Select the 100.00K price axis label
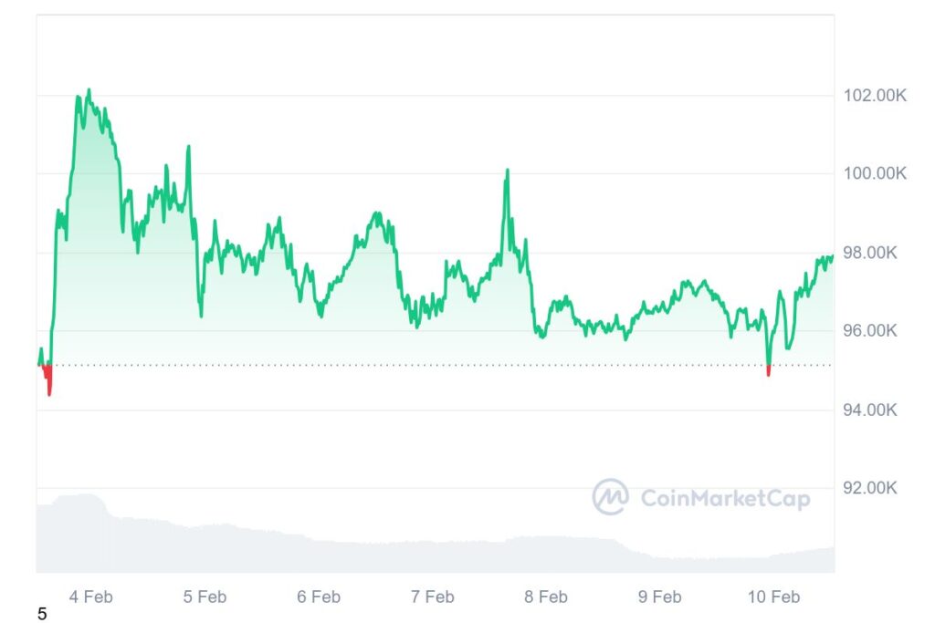935x623 pixels. pos(871,173)
